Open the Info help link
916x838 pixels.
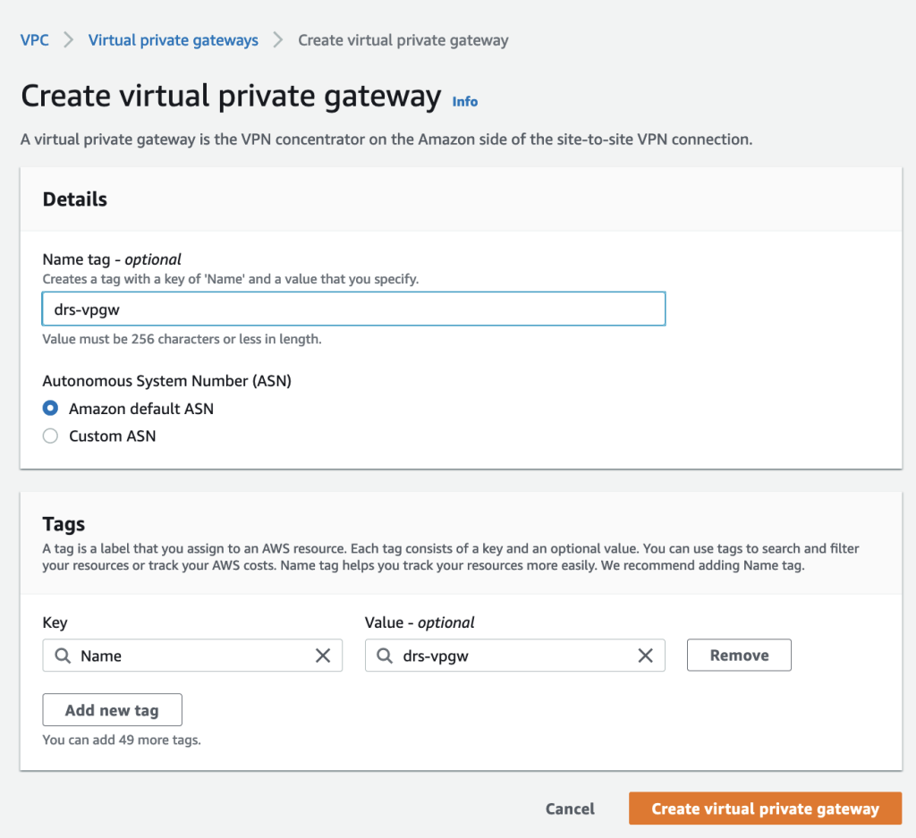pos(464,101)
